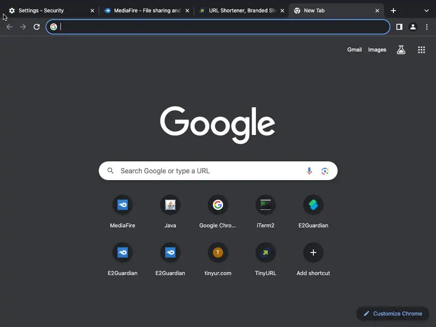436x327 pixels.
Task: Focus the Chrome address bar
Action: (218, 27)
